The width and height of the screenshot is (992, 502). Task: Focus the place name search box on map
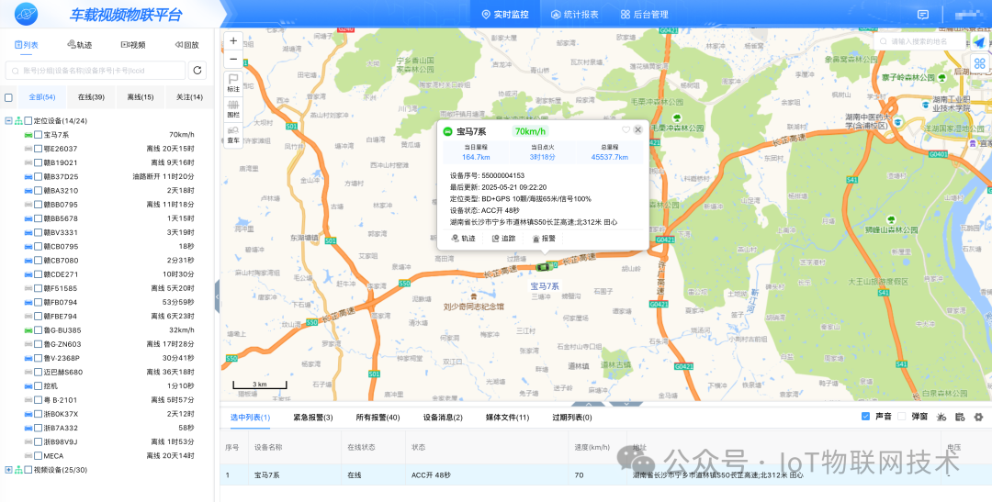click(919, 41)
